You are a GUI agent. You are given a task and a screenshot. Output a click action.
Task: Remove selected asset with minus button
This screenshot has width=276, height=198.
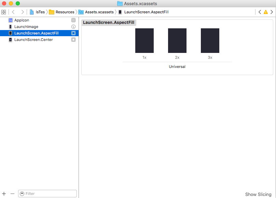click(12, 194)
